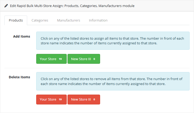
Task: Click the 0 badge on green New Store III
Action: [x=94, y=59]
